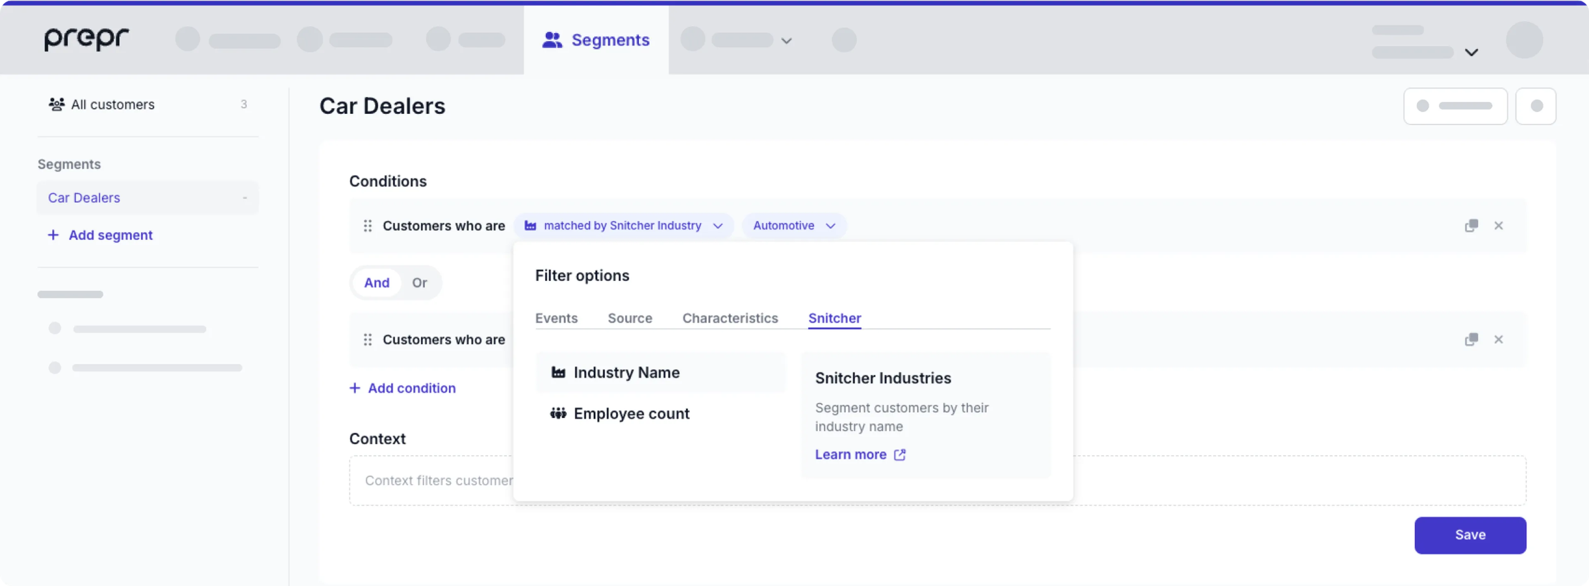The height and width of the screenshot is (586, 1589).
Task: Select the And operator
Action: tap(377, 283)
